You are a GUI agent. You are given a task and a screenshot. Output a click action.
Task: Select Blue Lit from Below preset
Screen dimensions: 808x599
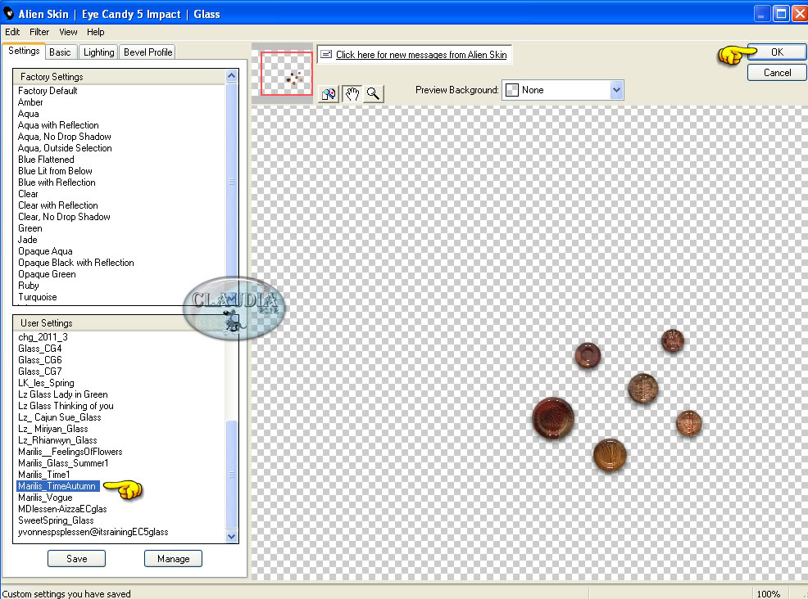pos(55,171)
